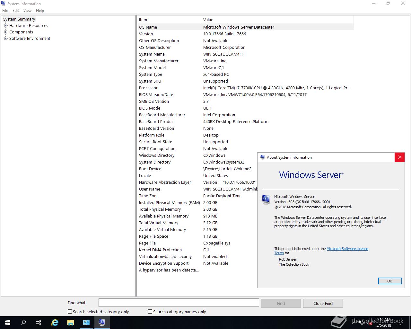Click the Intel Core i7-7700K value
This screenshot has width=411, height=329.
pos(277,88)
